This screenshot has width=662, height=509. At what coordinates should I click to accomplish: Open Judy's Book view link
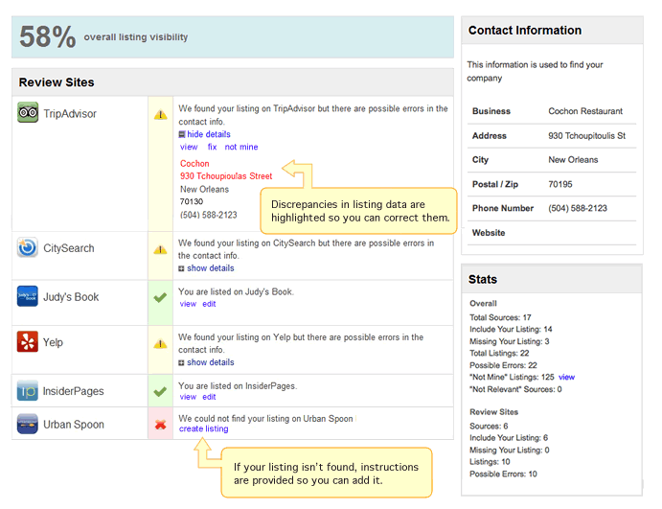[188, 304]
